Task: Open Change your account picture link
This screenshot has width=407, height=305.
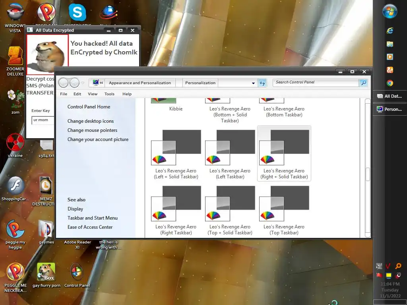Action: (98, 139)
